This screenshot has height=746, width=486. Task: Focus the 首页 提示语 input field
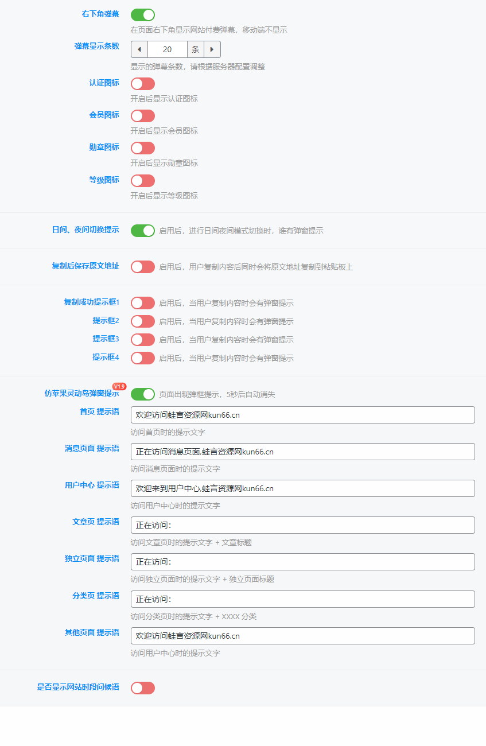(303, 415)
